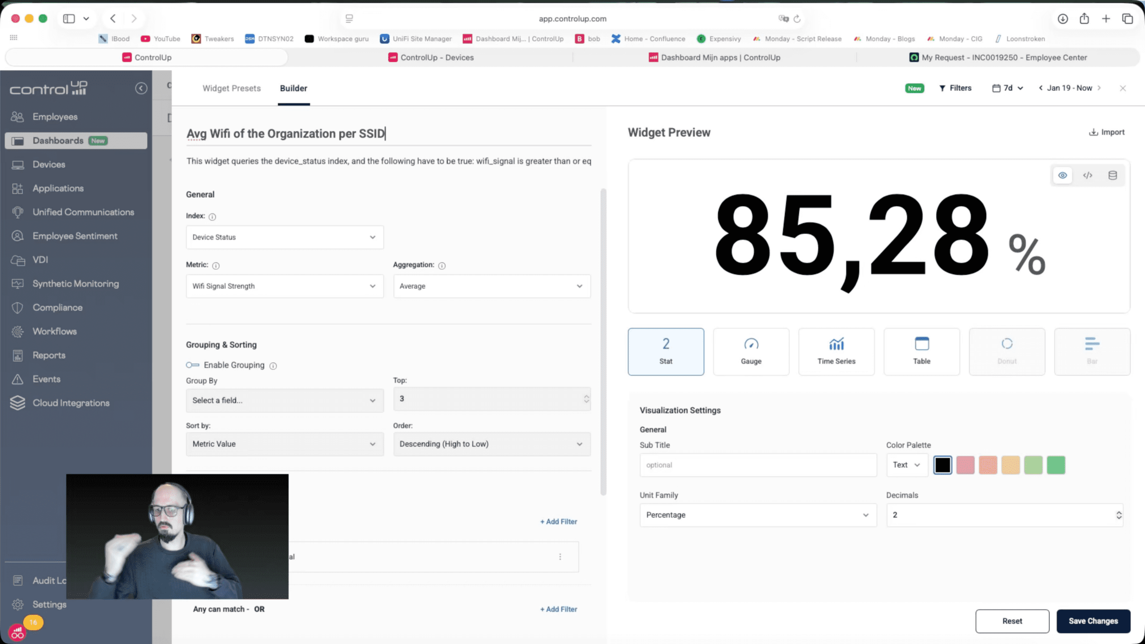Open the Color Palette Text dropdown
1145x644 pixels.
pyautogui.click(x=907, y=465)
